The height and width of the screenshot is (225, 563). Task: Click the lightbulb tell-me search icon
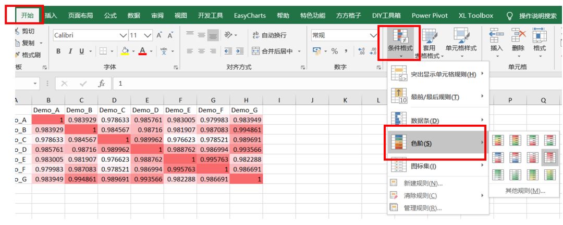point(509,16)
